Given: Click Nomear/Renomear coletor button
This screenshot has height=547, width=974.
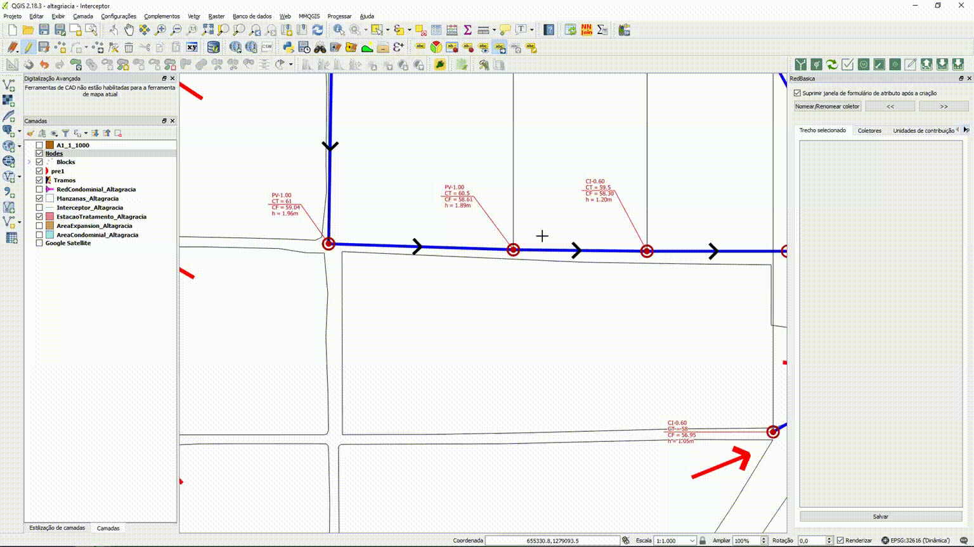Looking at the screenshot, I should (x=827, y=106).
